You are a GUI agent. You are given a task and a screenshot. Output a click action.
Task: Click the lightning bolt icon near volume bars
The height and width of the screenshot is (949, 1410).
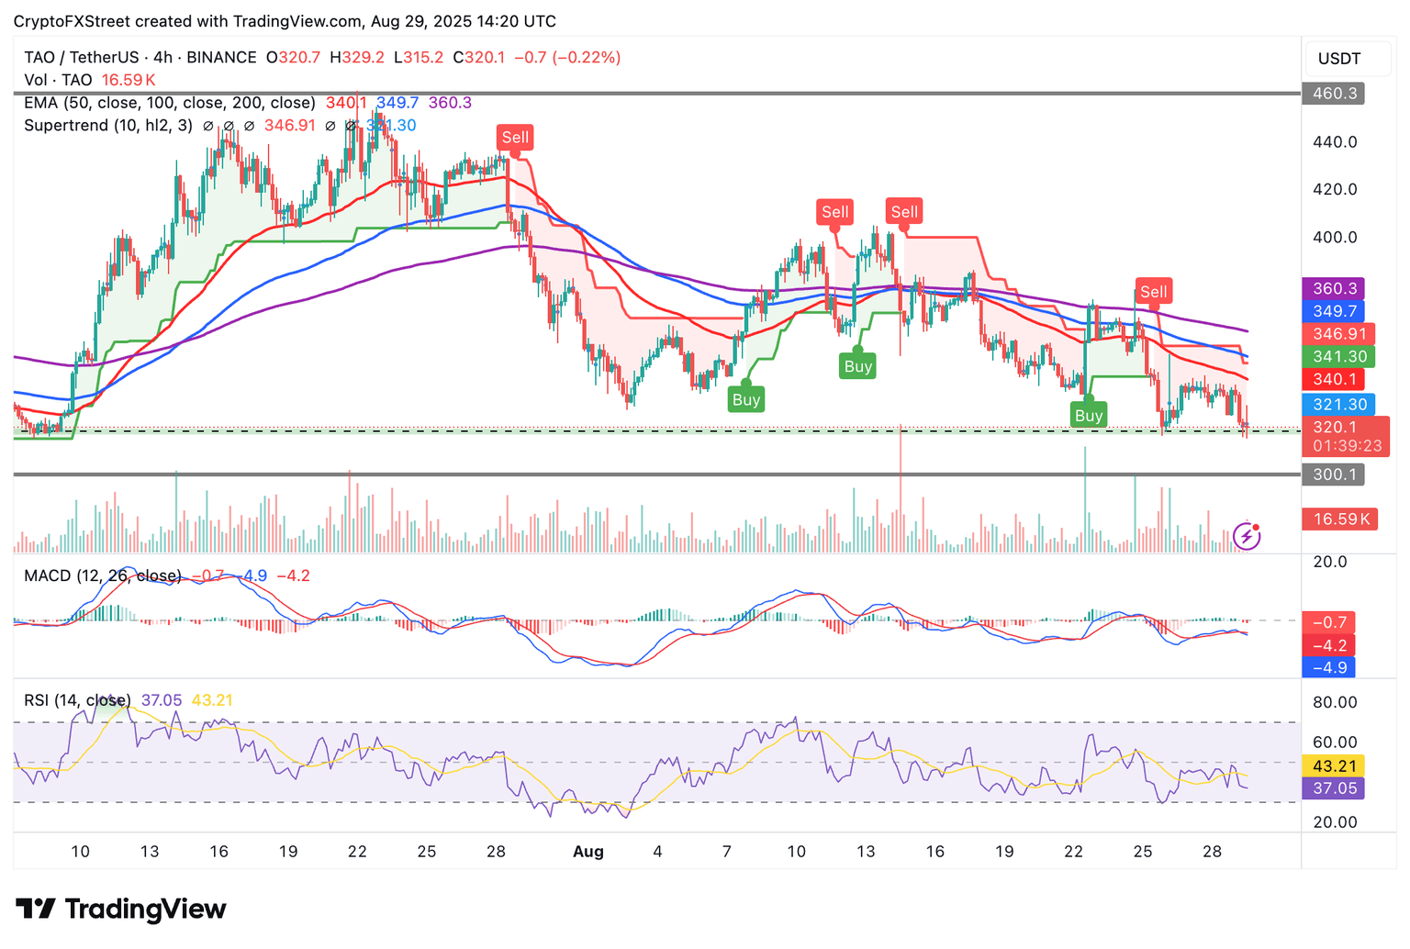(1246, 535)
